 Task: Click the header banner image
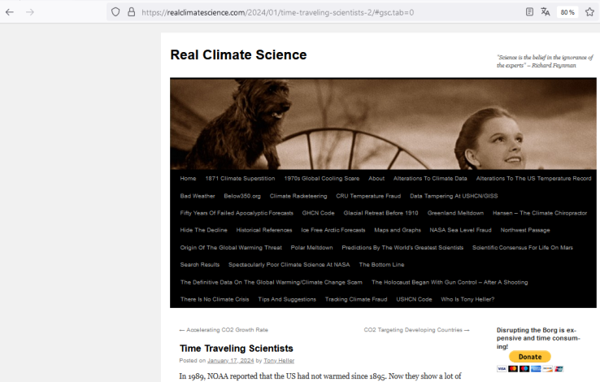[x=383, y=124]
